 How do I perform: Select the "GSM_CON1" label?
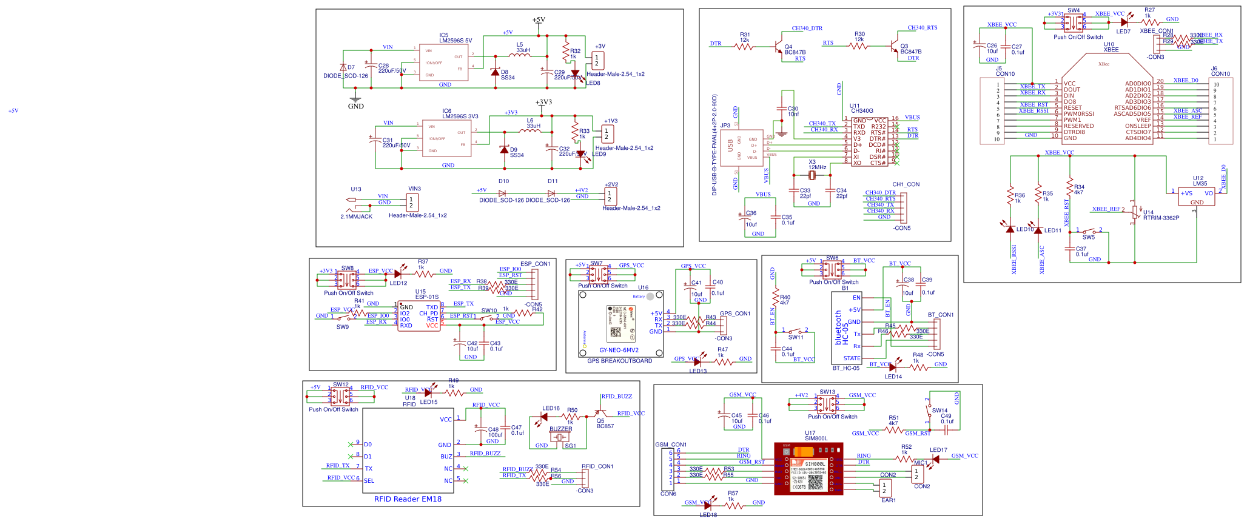[x=671, y=445]
